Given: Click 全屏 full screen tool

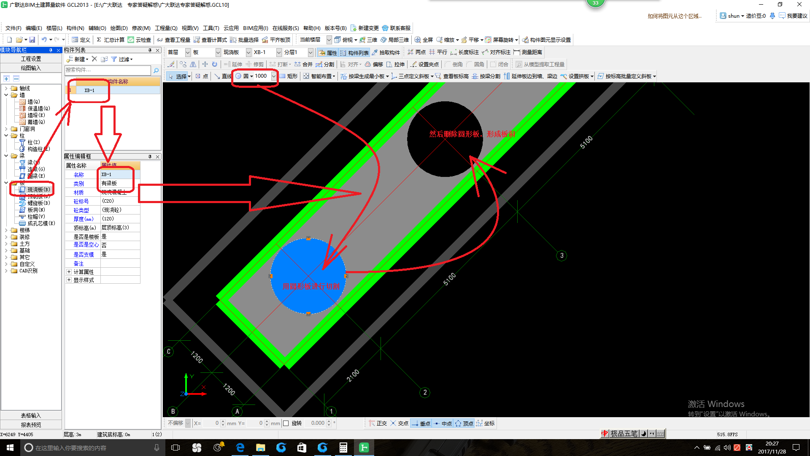Looking at the screenshot, I should pyautogui.click(x=424, y=40).
